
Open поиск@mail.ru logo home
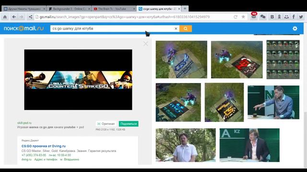pyautogui.click(x=24, y=29)
